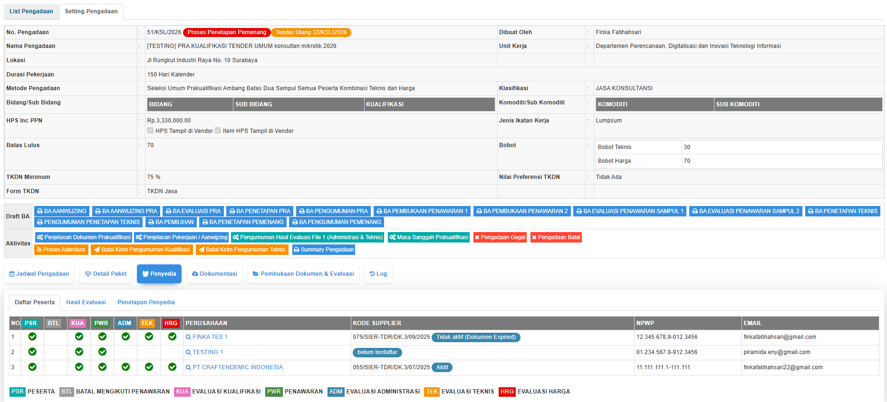Click the search icon next to TESTING 1
The image size is (887, 402).
click(188, 352)
